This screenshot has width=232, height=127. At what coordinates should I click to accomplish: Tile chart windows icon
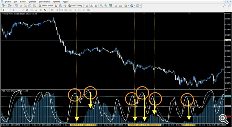click(110, 6)
